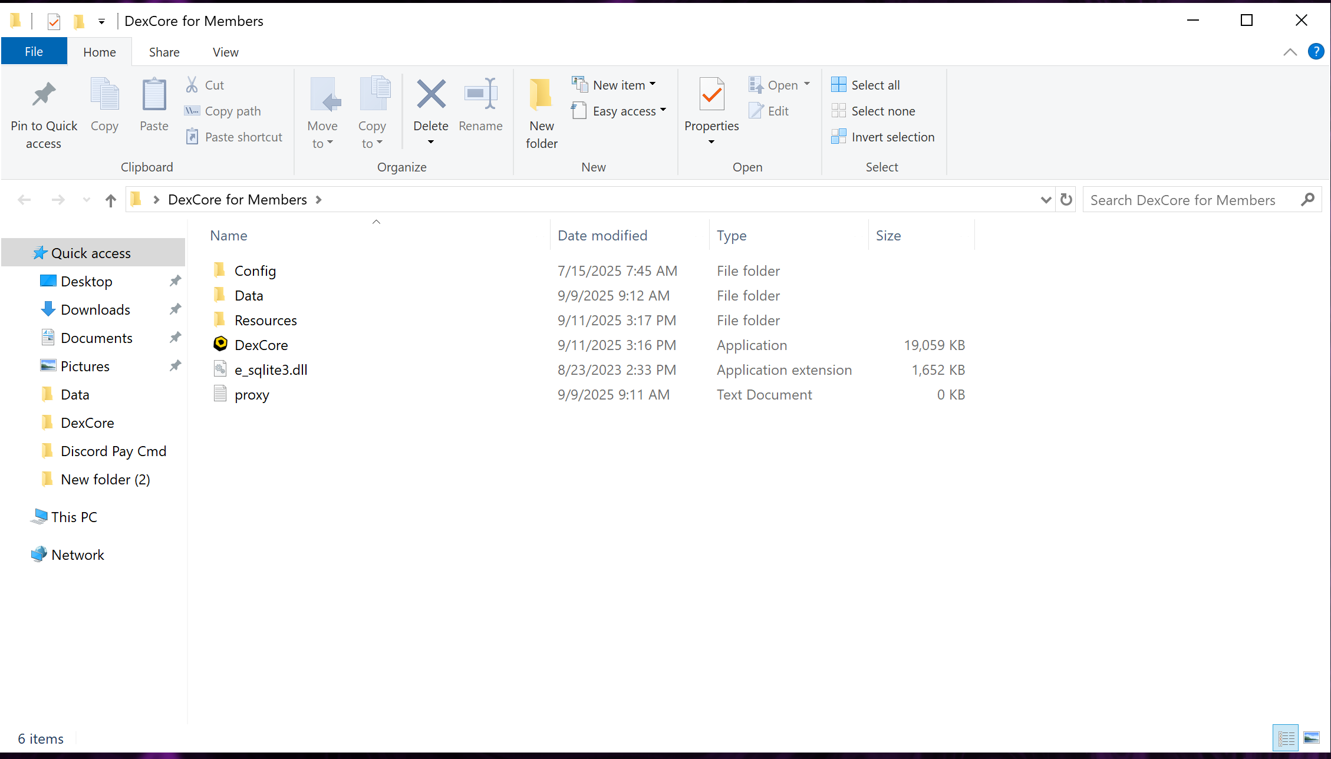Click the Delete red X icon
The image size is (1331, 759).
click(x=431, y=94)
